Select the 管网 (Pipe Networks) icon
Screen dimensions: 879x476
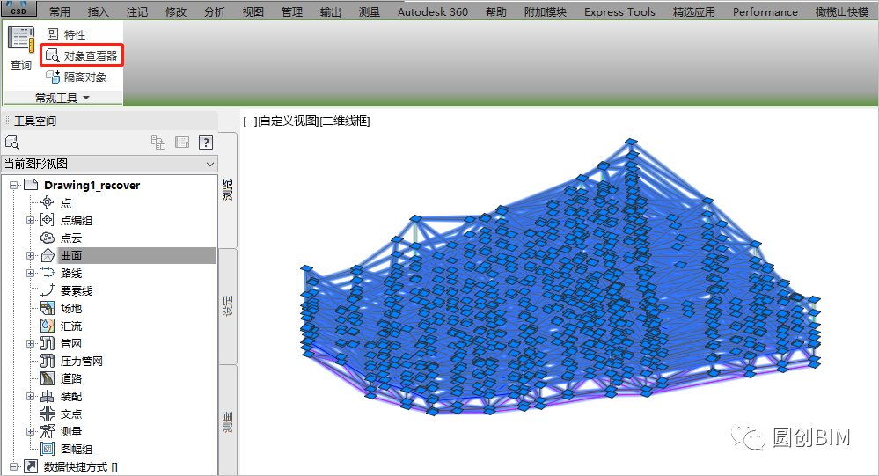pos(48,343)
